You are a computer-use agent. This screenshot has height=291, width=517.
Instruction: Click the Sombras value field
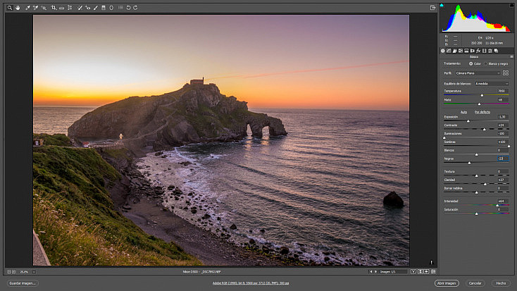click(x=502, y=142)
